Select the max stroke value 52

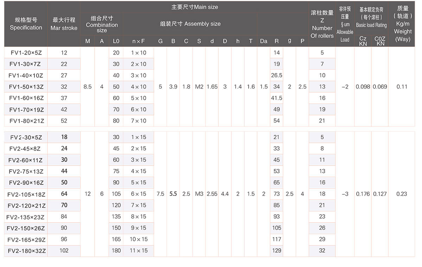64,121
